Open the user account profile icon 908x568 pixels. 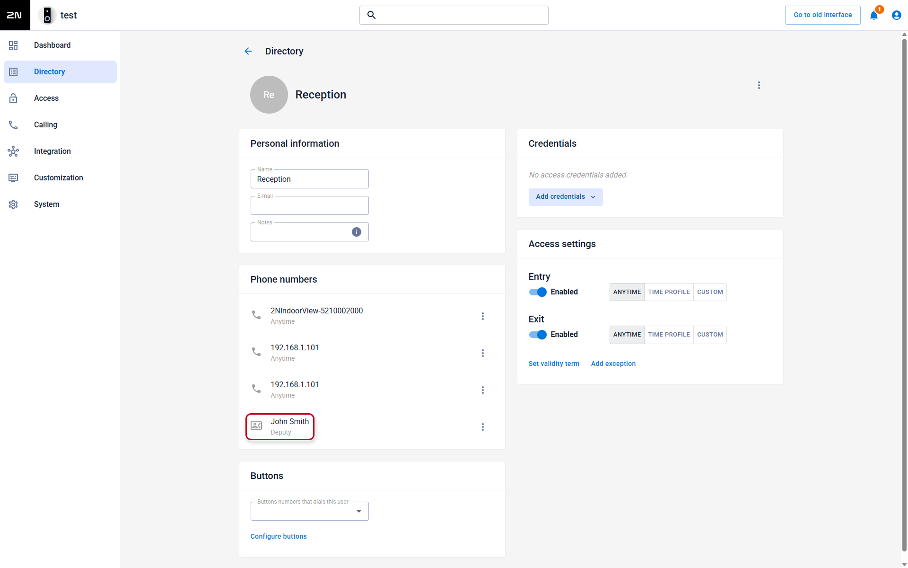(896, 15)
